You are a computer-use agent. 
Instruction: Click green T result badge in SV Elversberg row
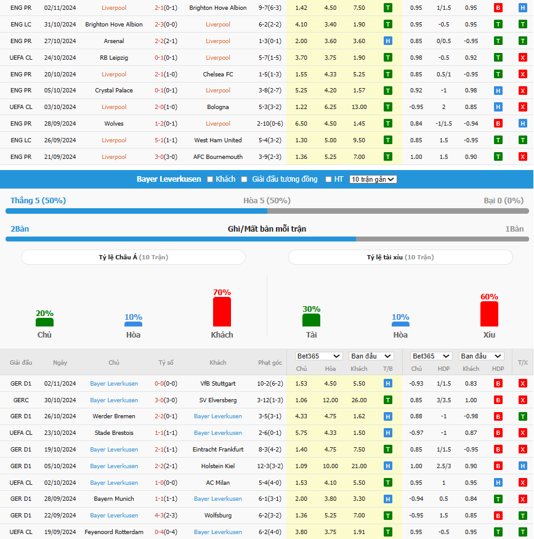387,400
